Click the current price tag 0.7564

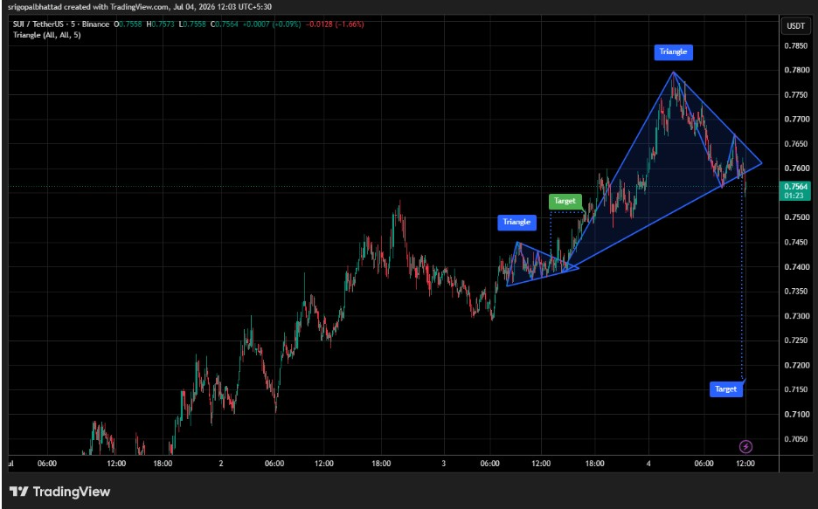coord(795,190)
